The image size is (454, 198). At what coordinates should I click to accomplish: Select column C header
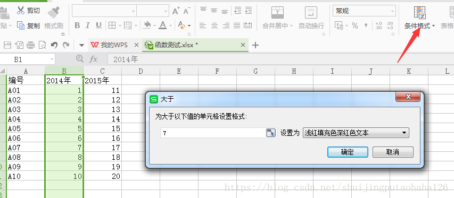coord(103,71)
